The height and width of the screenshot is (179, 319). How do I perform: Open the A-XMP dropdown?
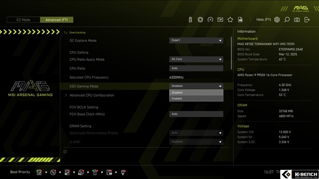(x=196, y=142)
